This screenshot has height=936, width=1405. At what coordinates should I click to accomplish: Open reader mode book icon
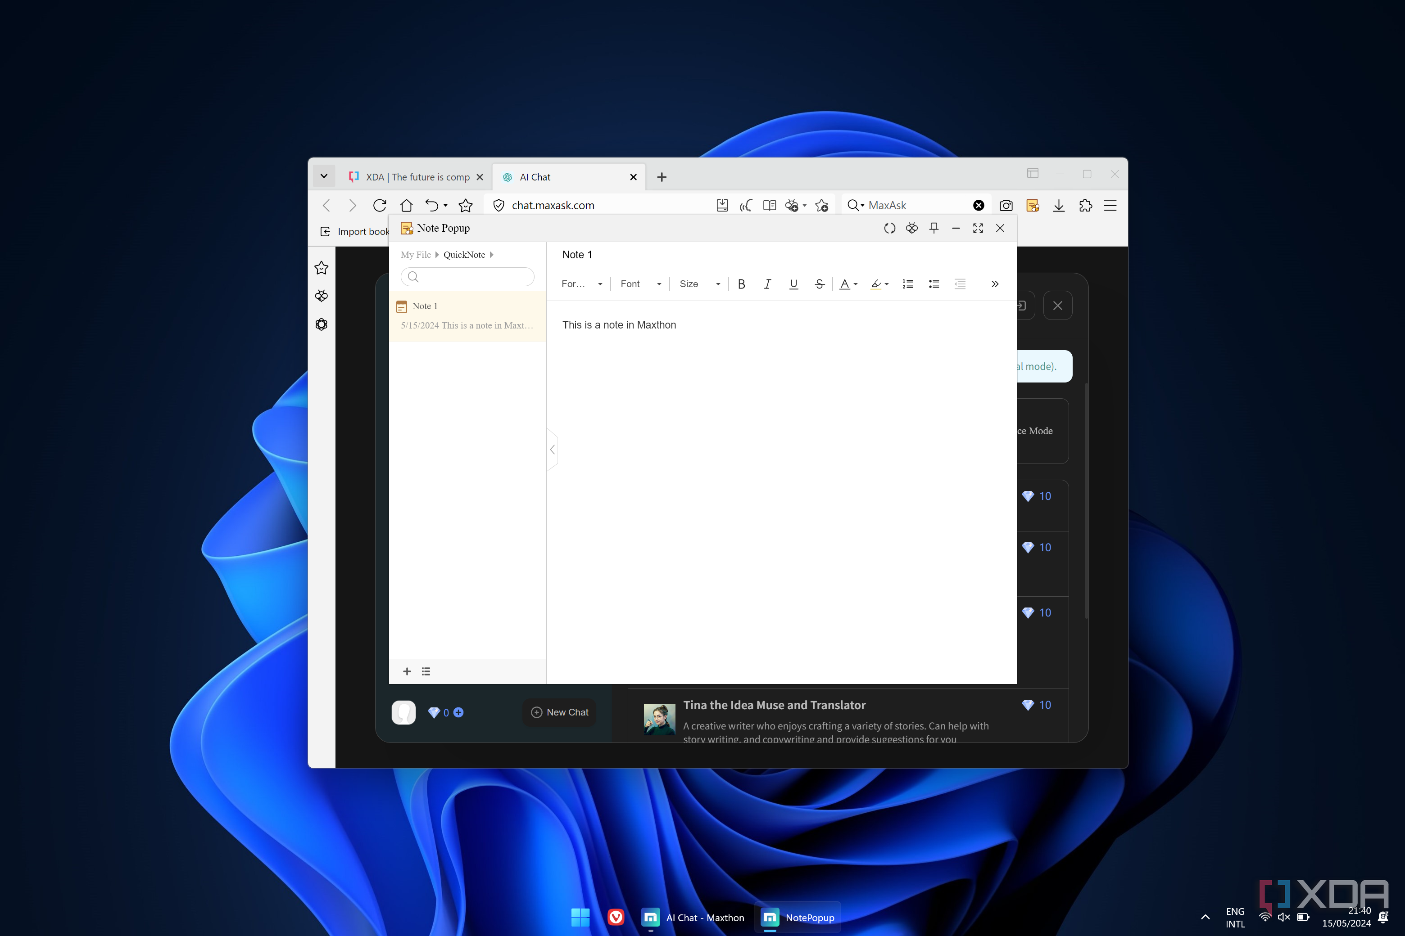click(770, 205)
